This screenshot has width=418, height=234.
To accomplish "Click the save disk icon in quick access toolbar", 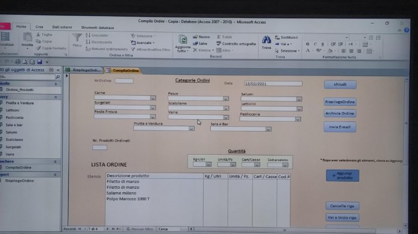I will coord(40,62).
